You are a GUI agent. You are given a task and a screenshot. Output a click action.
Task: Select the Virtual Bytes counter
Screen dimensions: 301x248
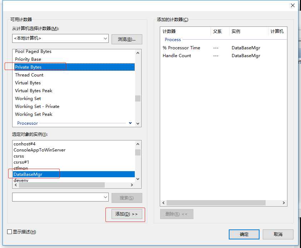[x=74, y=83]
